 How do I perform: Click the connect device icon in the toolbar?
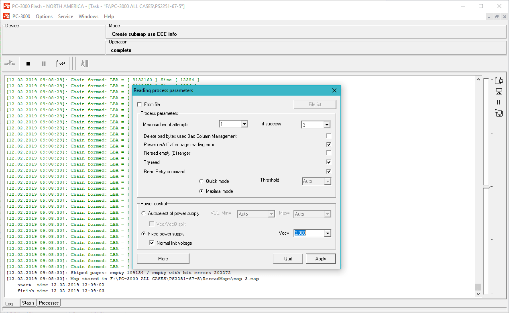coord(10,63)
